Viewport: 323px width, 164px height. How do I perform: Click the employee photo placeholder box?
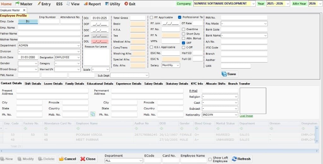tap(253, 101)
